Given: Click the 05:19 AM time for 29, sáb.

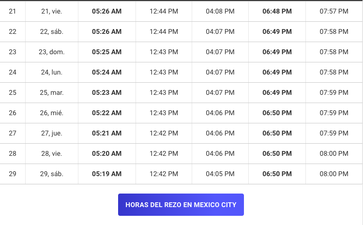Looking at the screenshot, I should (107, 174).
